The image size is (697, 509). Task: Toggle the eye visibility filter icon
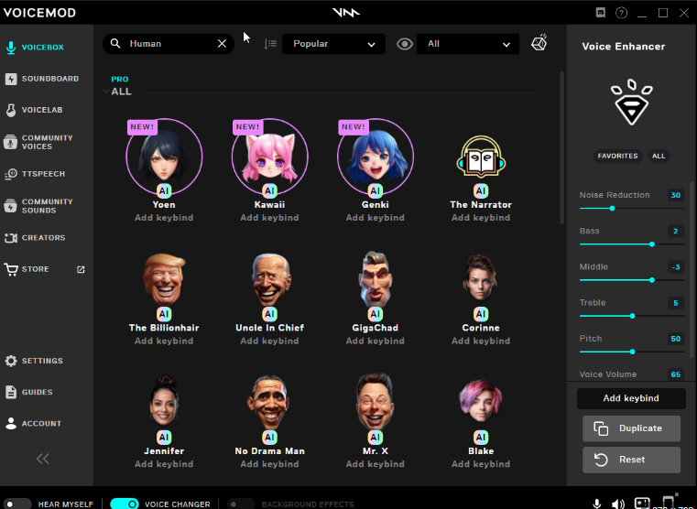(405, 44)
